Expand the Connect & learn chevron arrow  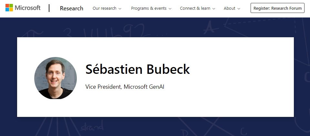214,9
